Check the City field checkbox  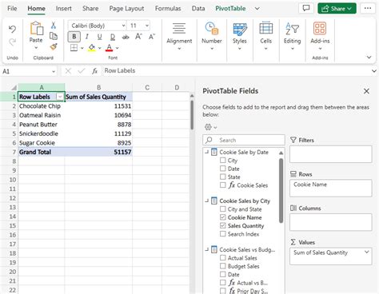223,161
